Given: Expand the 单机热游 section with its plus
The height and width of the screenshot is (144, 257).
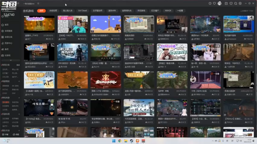Looking at the screenshot, I should click(19, 98).
